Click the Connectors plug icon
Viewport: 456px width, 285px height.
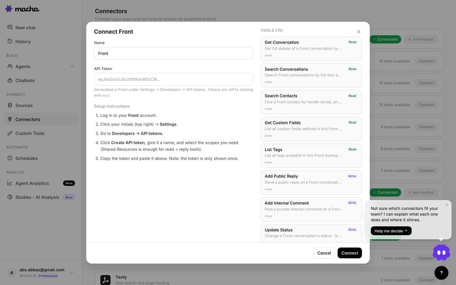coord(10,119)
